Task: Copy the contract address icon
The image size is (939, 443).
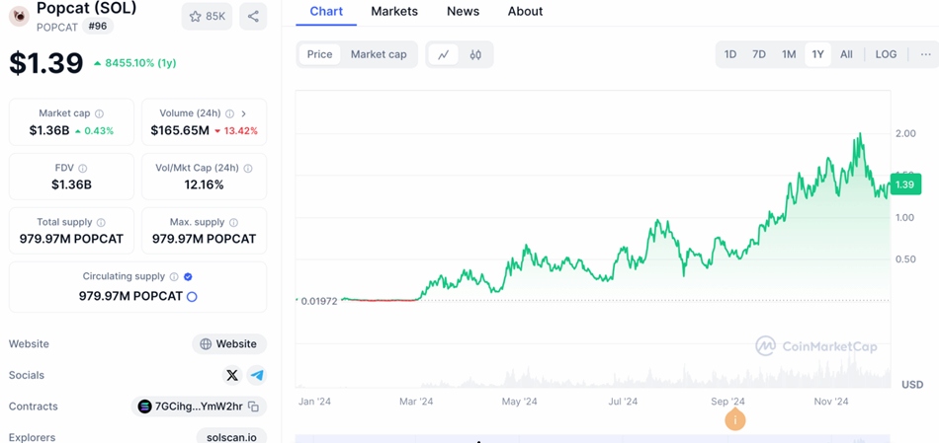Action: (254, 407)
